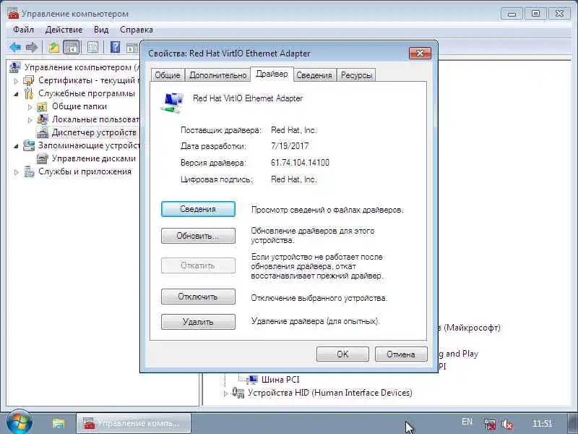Click the taskbar clock 11:51

[x=543, y=423]
